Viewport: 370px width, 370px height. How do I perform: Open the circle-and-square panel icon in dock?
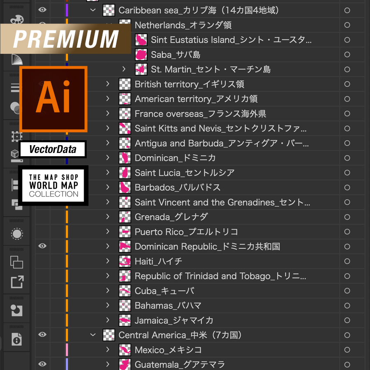17,310
